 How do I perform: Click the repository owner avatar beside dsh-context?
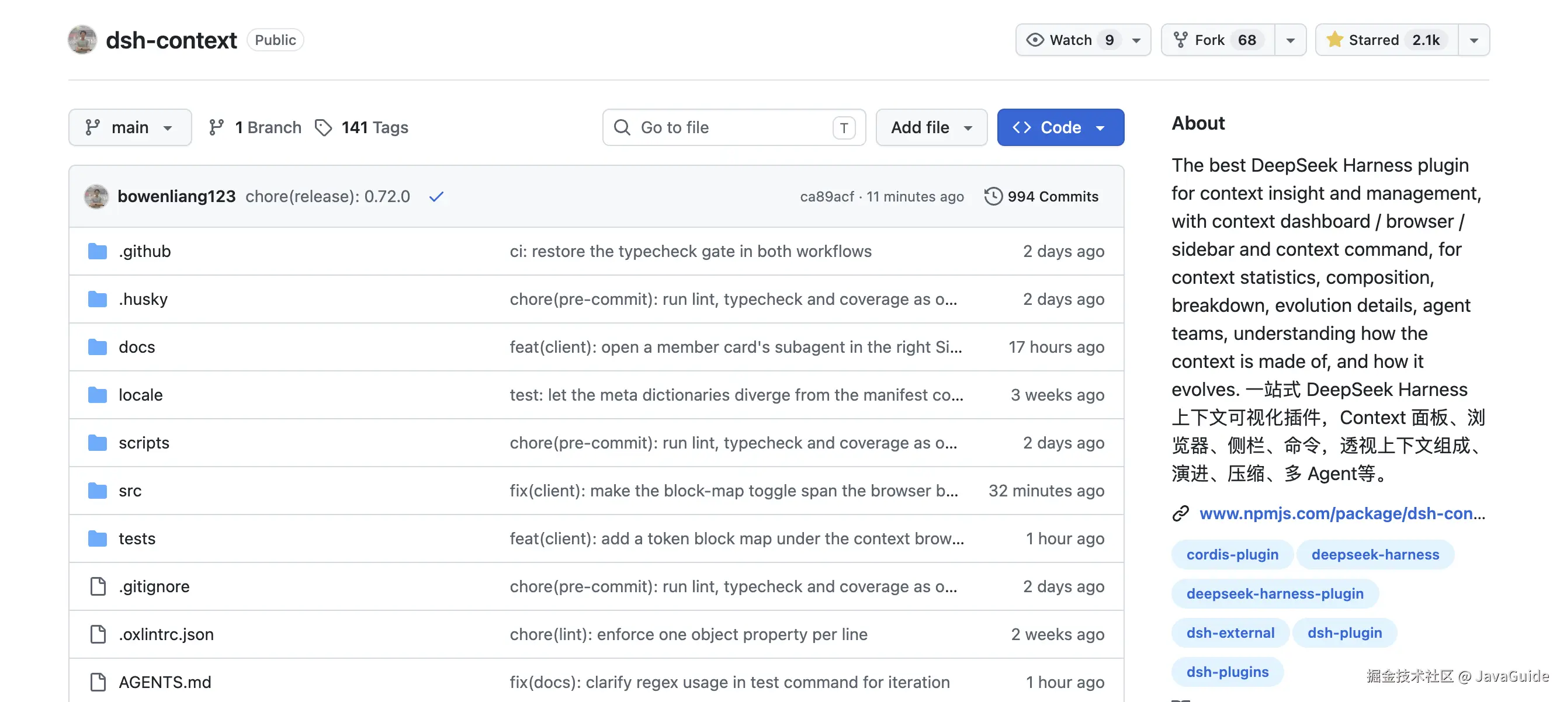[82, 40]
